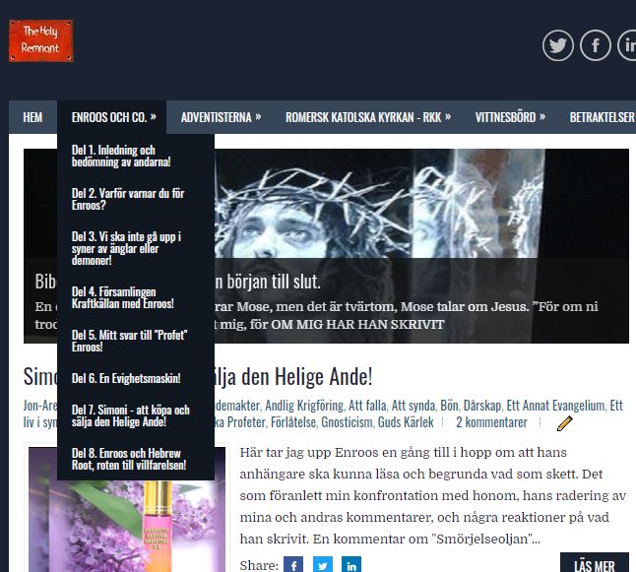Expand the ADVENTISTERNA menu
Screen dimensions: 636x572
pos(221,117)
